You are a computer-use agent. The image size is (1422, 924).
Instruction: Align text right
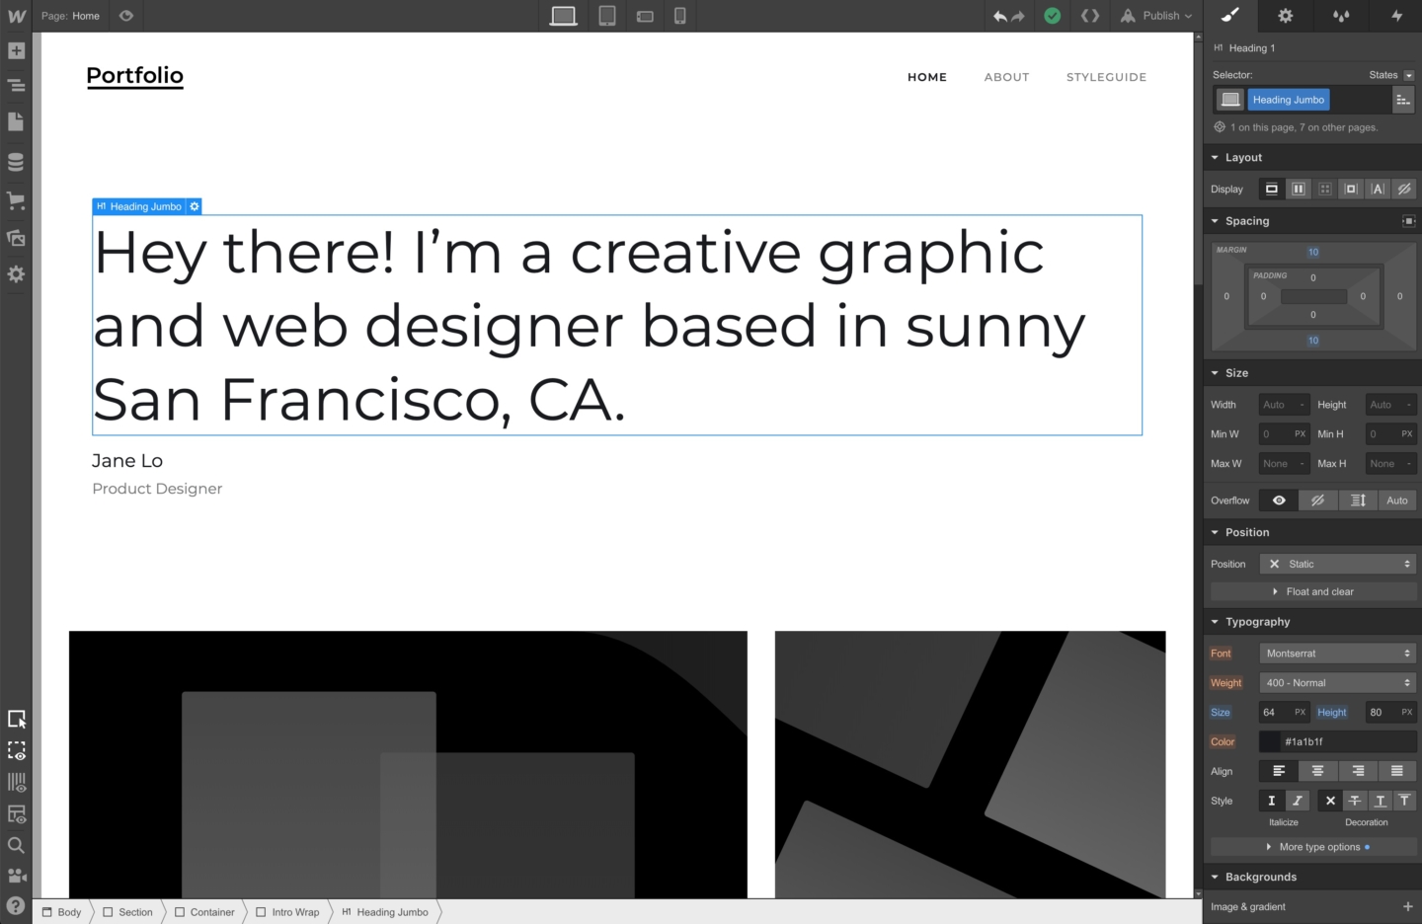(1358, 771)
